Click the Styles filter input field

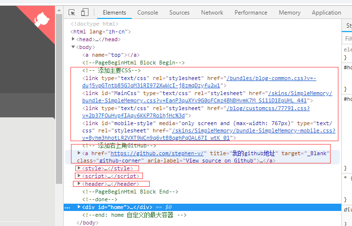pos(348,38)
